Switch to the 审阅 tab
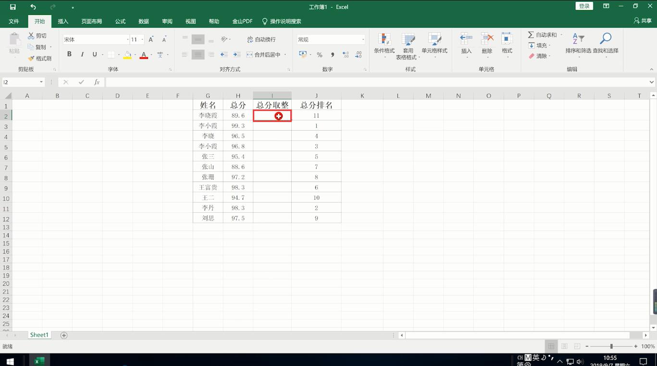Screen dimensions: 657x366 pos(167,21)
